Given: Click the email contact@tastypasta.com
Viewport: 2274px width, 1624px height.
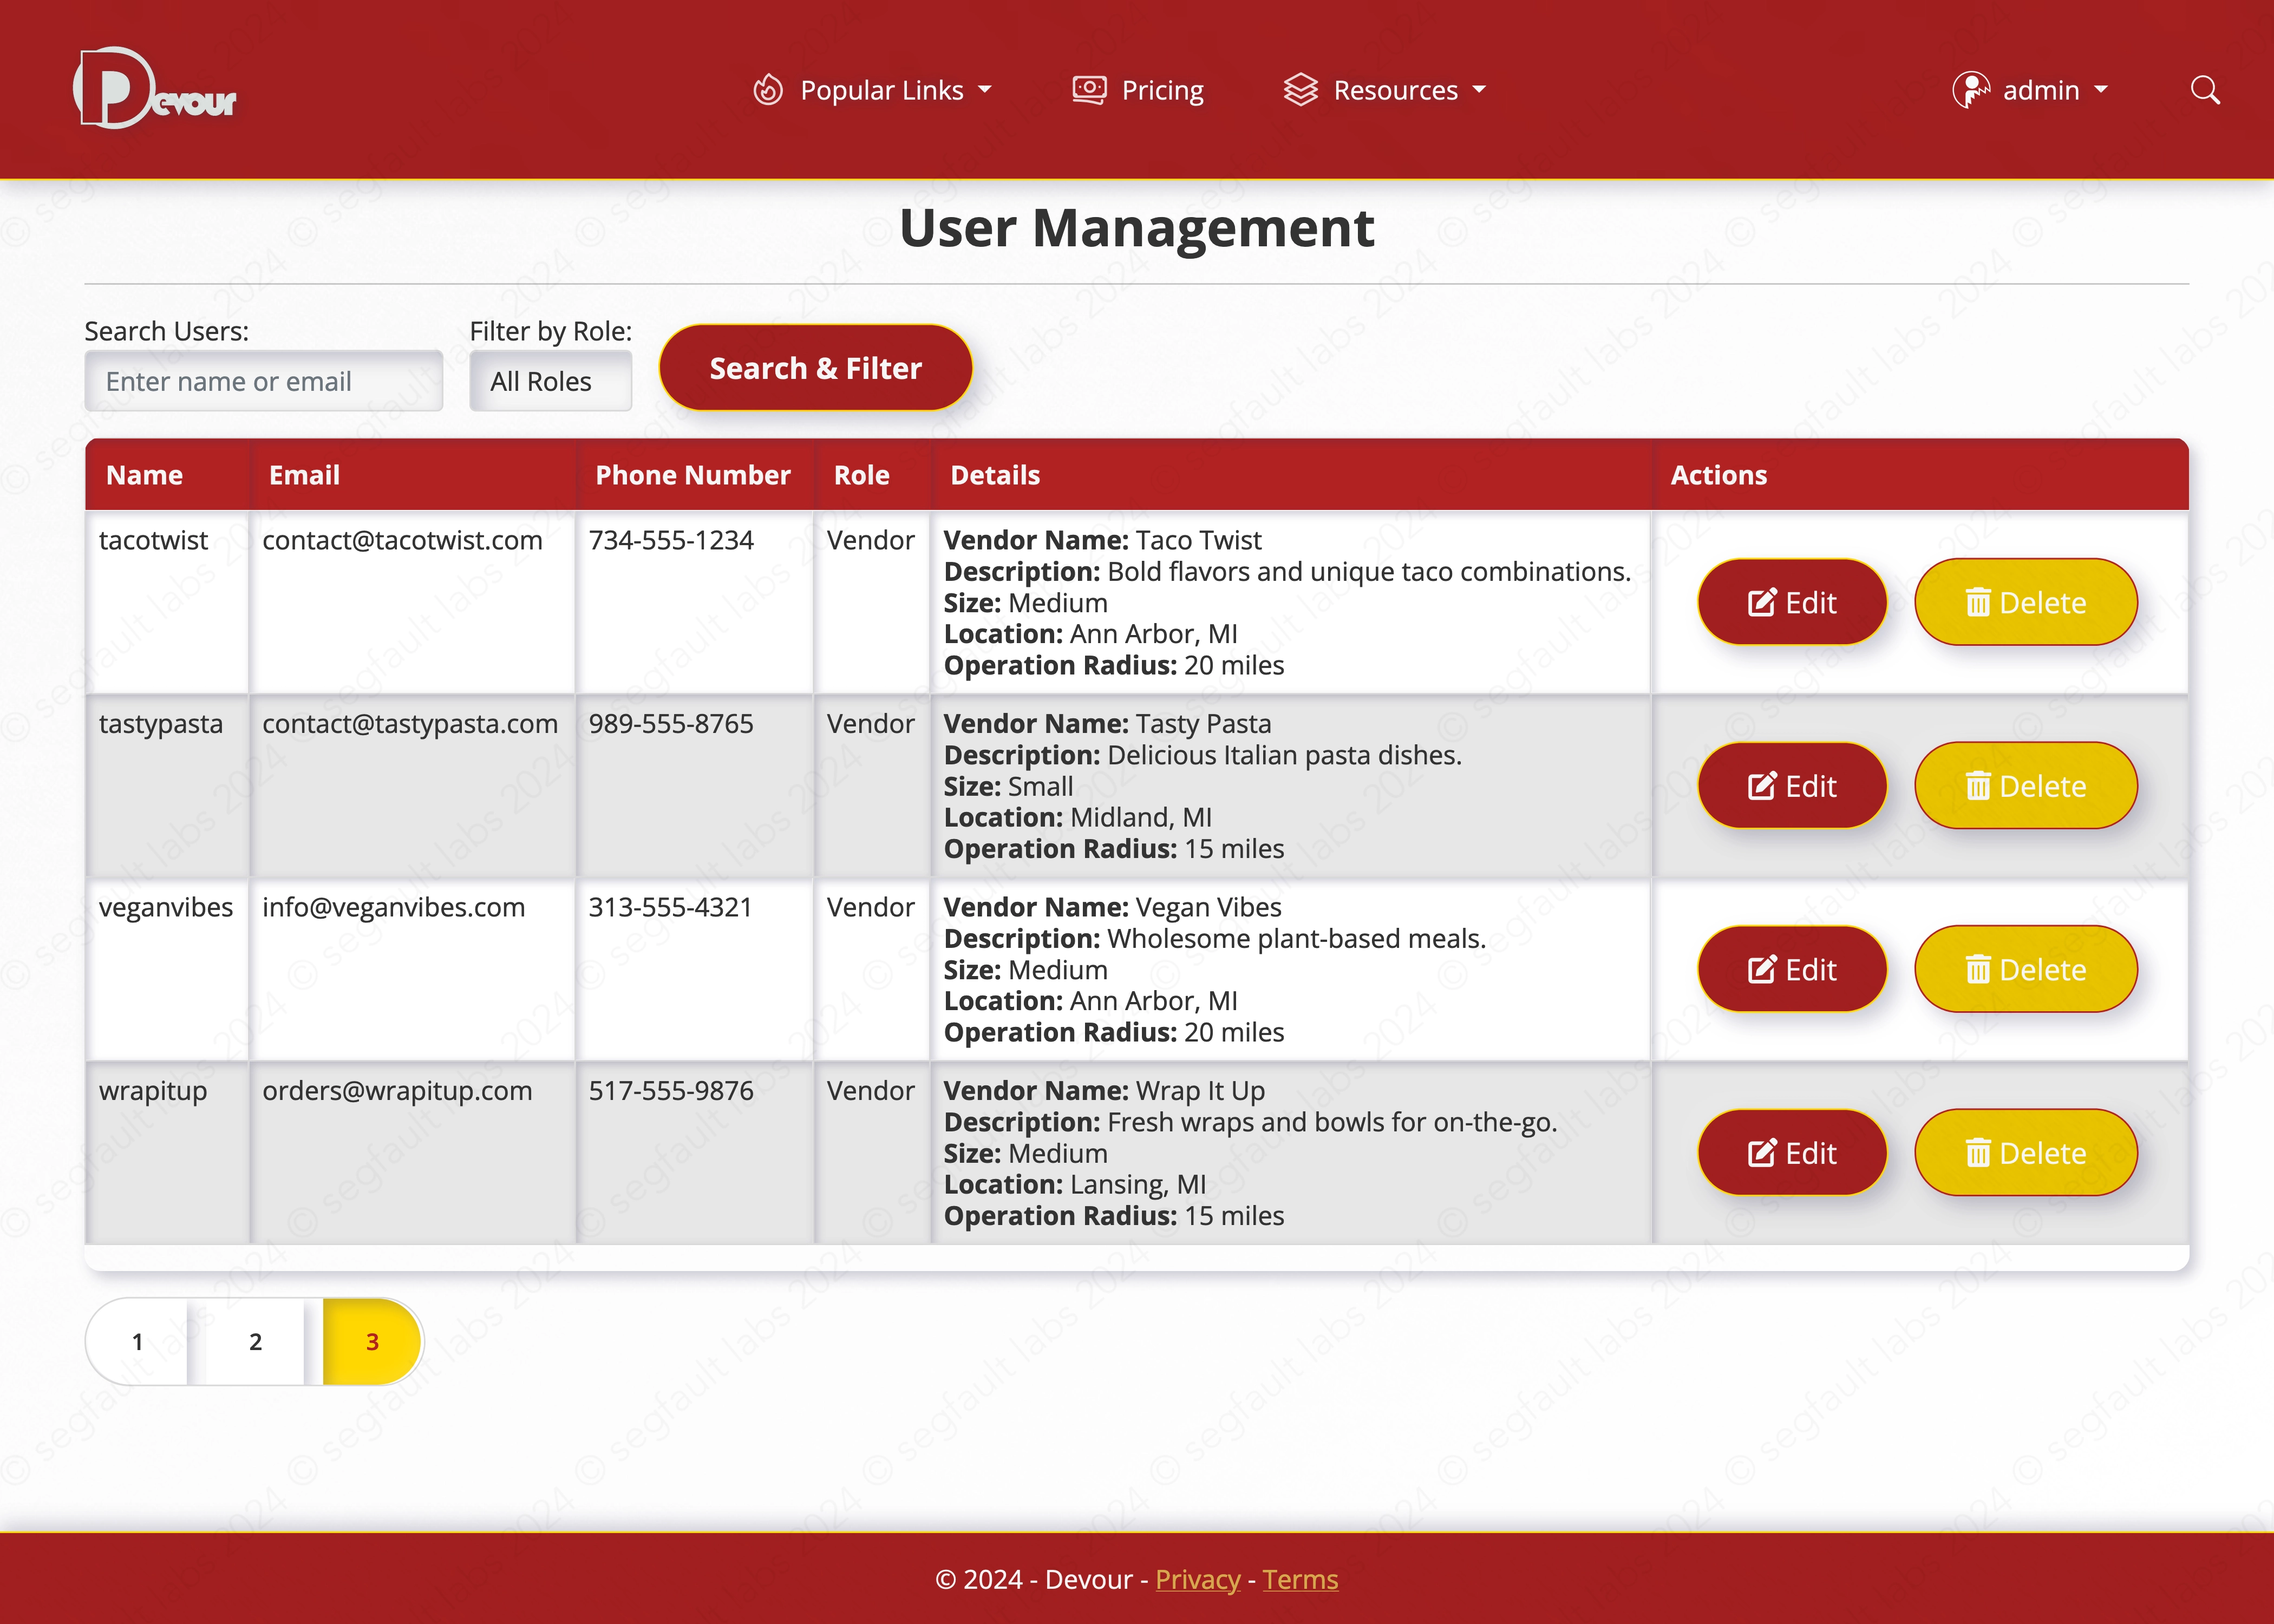Looking at the screenshot, I should click(x=410, y=724).
